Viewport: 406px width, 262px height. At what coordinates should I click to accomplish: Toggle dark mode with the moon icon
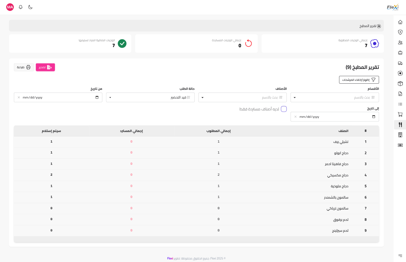[x=30, y=7]
